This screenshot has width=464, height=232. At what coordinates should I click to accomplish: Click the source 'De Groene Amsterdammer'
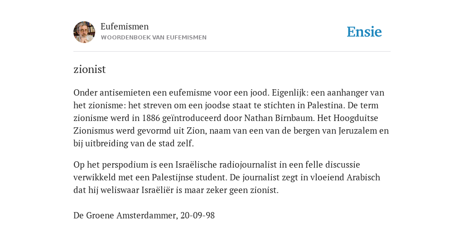click(126, 215)
